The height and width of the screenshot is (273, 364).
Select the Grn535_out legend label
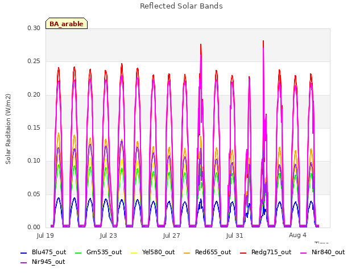coord(104,252)
